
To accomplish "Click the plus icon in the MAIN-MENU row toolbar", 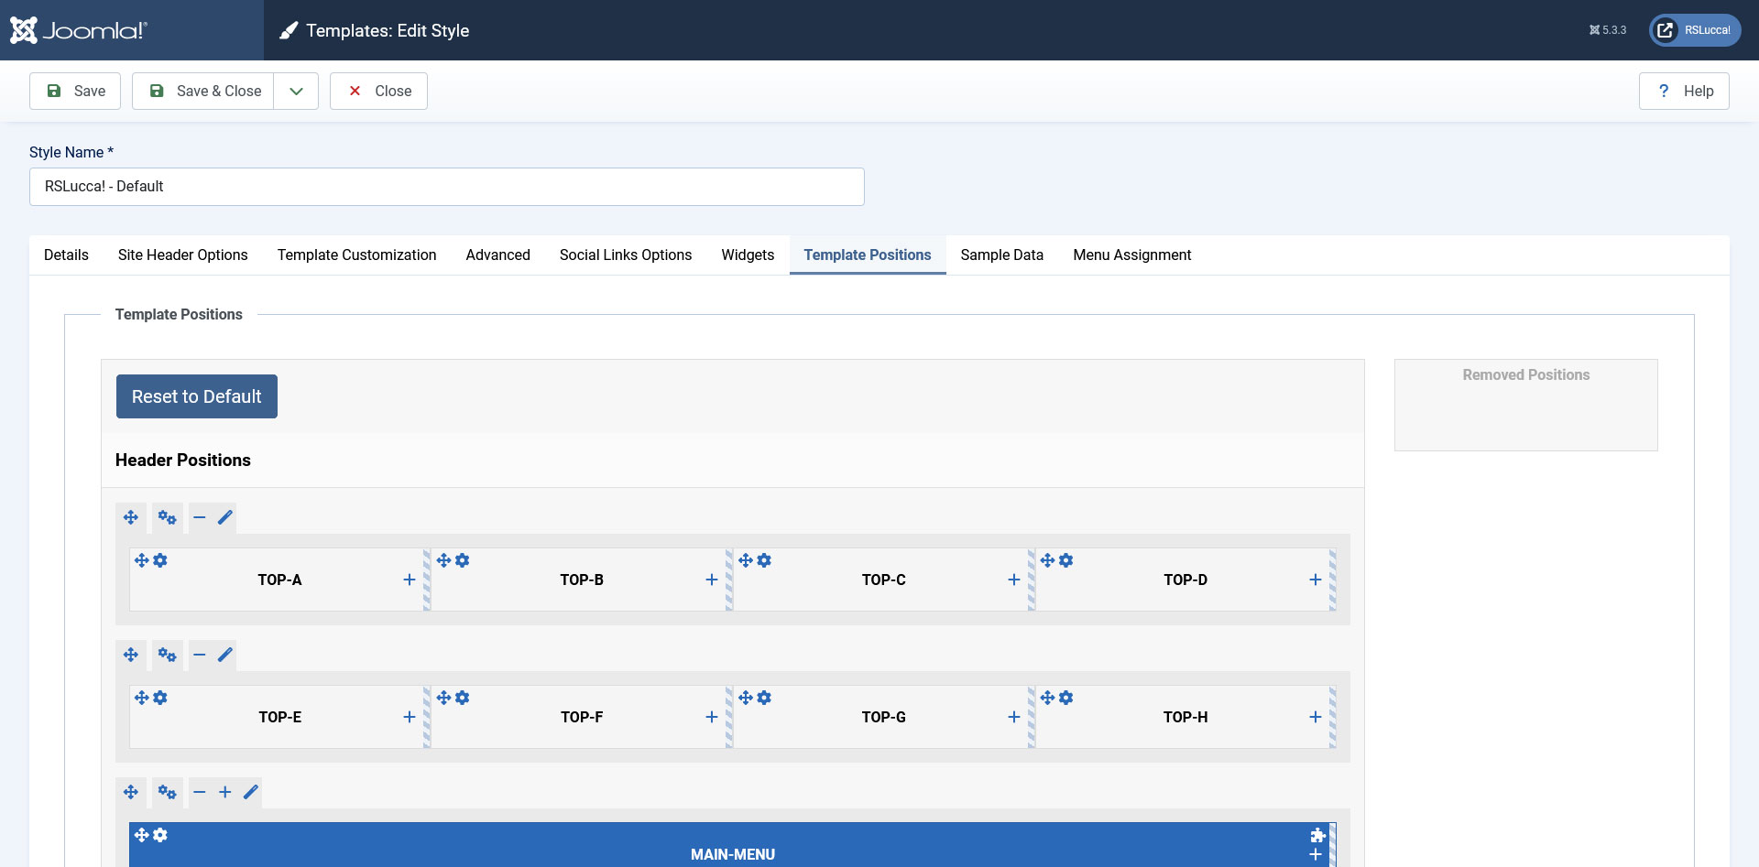I will pos(225,792).
